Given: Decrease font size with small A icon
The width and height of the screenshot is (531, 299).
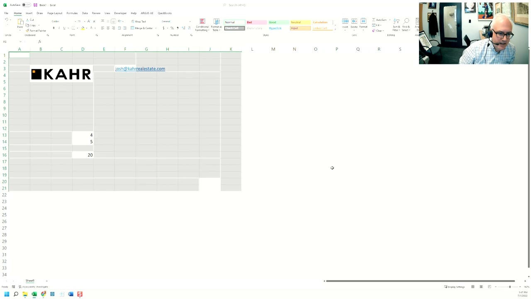Looking at the screenshot, I should click(x=94, y=21).
